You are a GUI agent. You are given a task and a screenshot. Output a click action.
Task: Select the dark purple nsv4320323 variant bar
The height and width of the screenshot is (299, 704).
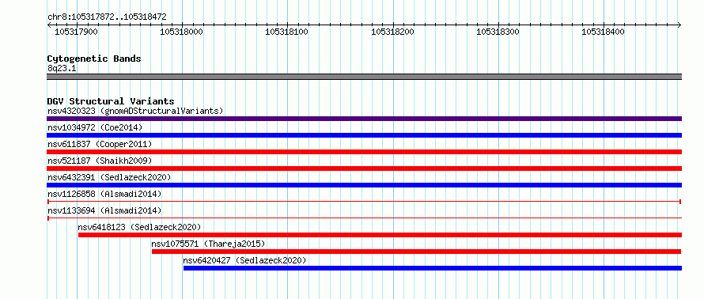364,119
